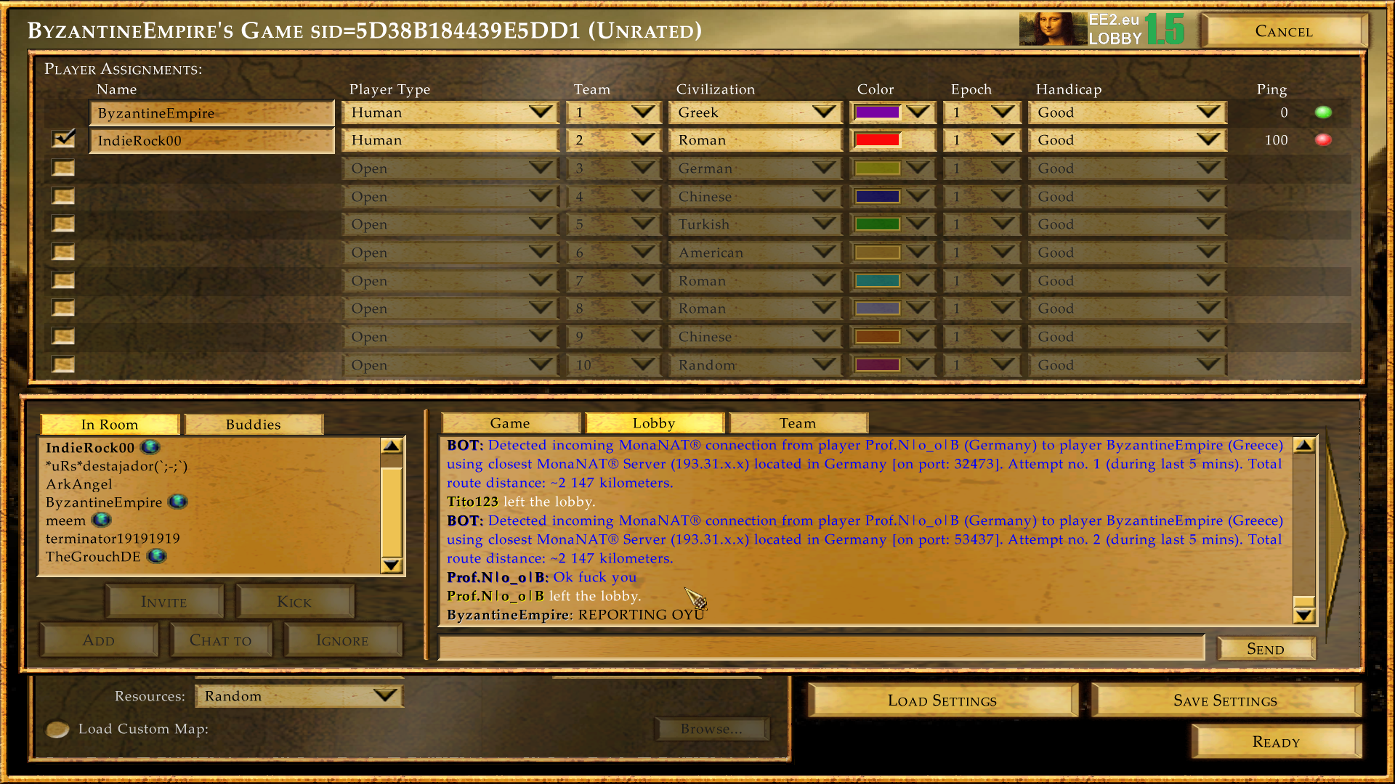The height and width of the screenshot is (784, 1395).
Task: Click the Ready button to start
Action: click(1274, 742)
